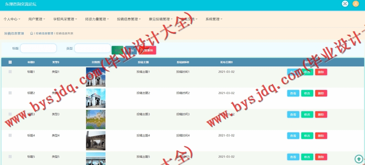Click 查看 button for 标题1 row
Viewport: 365px width, 165px height.
pos(293,72)
